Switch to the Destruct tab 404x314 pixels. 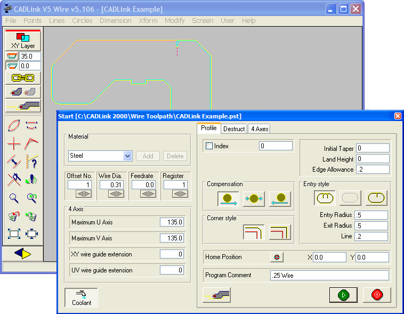234,128
